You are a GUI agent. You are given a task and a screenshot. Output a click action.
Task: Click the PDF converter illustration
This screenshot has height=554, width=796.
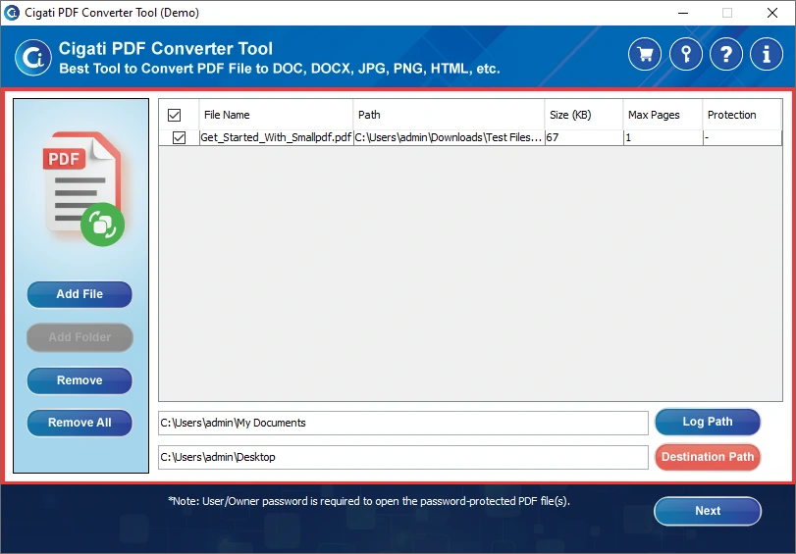pyautogui.click(x=83, y=188)
